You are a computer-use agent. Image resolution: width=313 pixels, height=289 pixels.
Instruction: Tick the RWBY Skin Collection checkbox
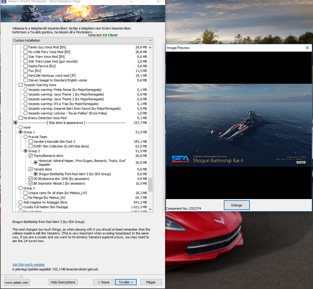coord(30,146)
